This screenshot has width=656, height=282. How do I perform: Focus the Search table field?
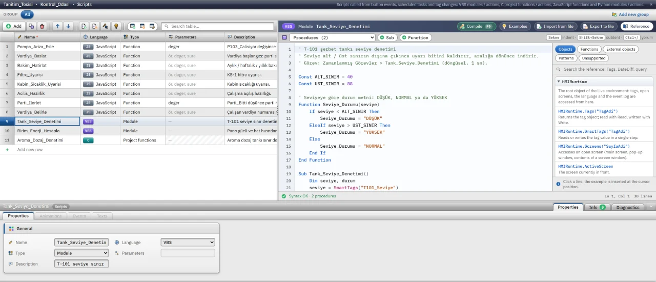[217, 26]
